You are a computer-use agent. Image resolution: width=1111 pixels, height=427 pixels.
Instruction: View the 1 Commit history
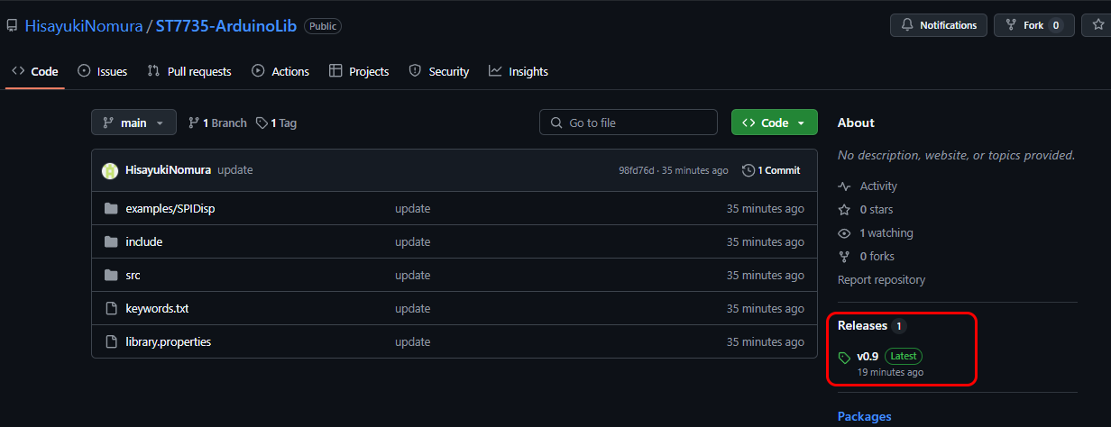[x=771, y=170]
